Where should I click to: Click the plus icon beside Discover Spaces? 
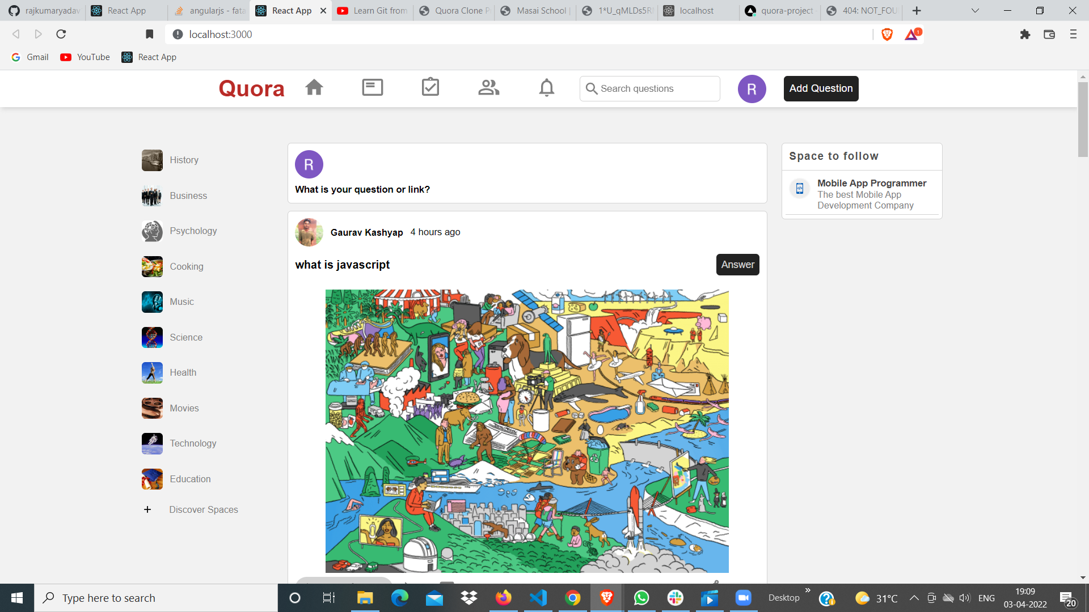(147, 509)
